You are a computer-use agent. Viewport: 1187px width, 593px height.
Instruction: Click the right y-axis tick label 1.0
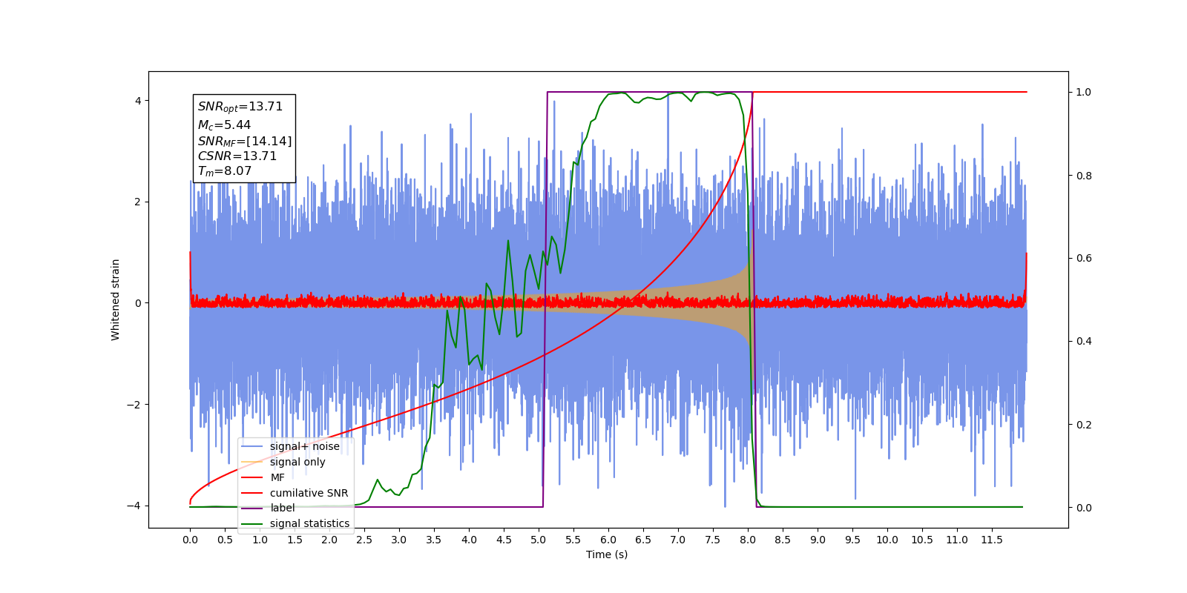click(1083, 93)
